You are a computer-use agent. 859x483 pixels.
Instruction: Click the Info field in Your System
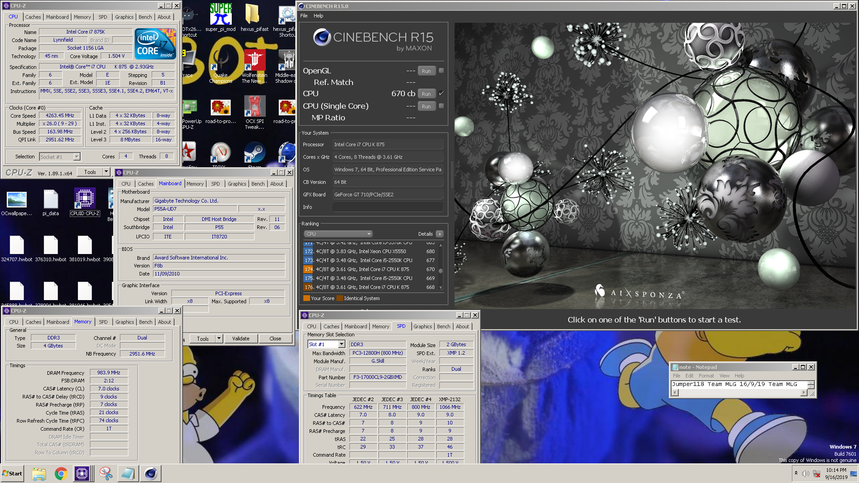[387, 207]
